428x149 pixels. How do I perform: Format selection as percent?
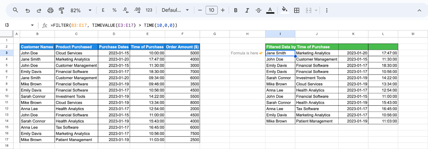tap(114, 10)
